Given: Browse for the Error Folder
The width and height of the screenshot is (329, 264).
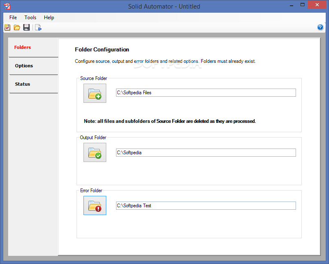Looking at the screenshot, I should click(x=95, y=205).
